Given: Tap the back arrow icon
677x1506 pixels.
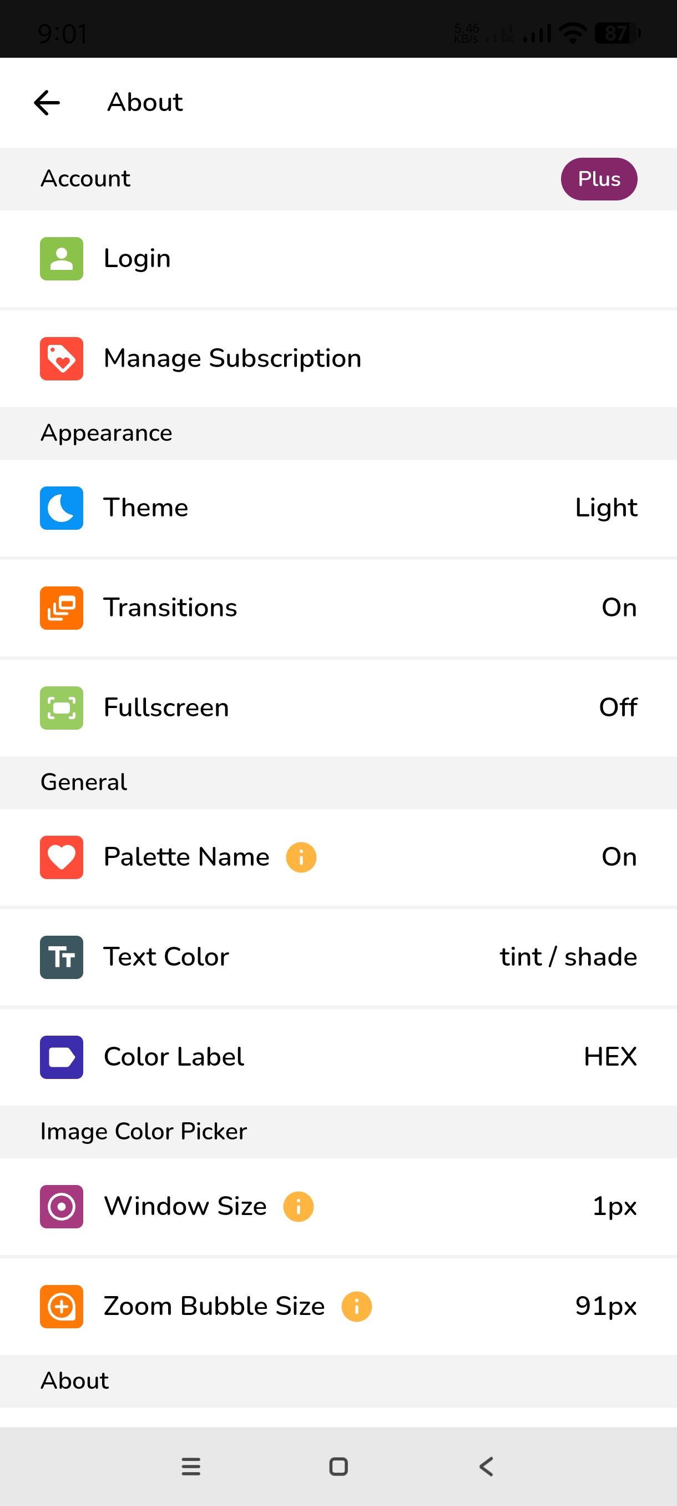Looking at the screenshot, I should point(47,103).
